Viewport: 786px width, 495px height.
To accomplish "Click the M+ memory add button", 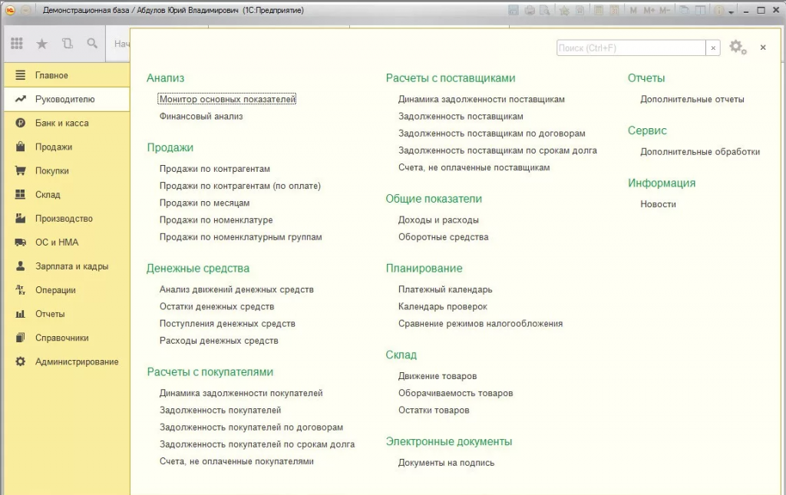I will coord(649,10).
